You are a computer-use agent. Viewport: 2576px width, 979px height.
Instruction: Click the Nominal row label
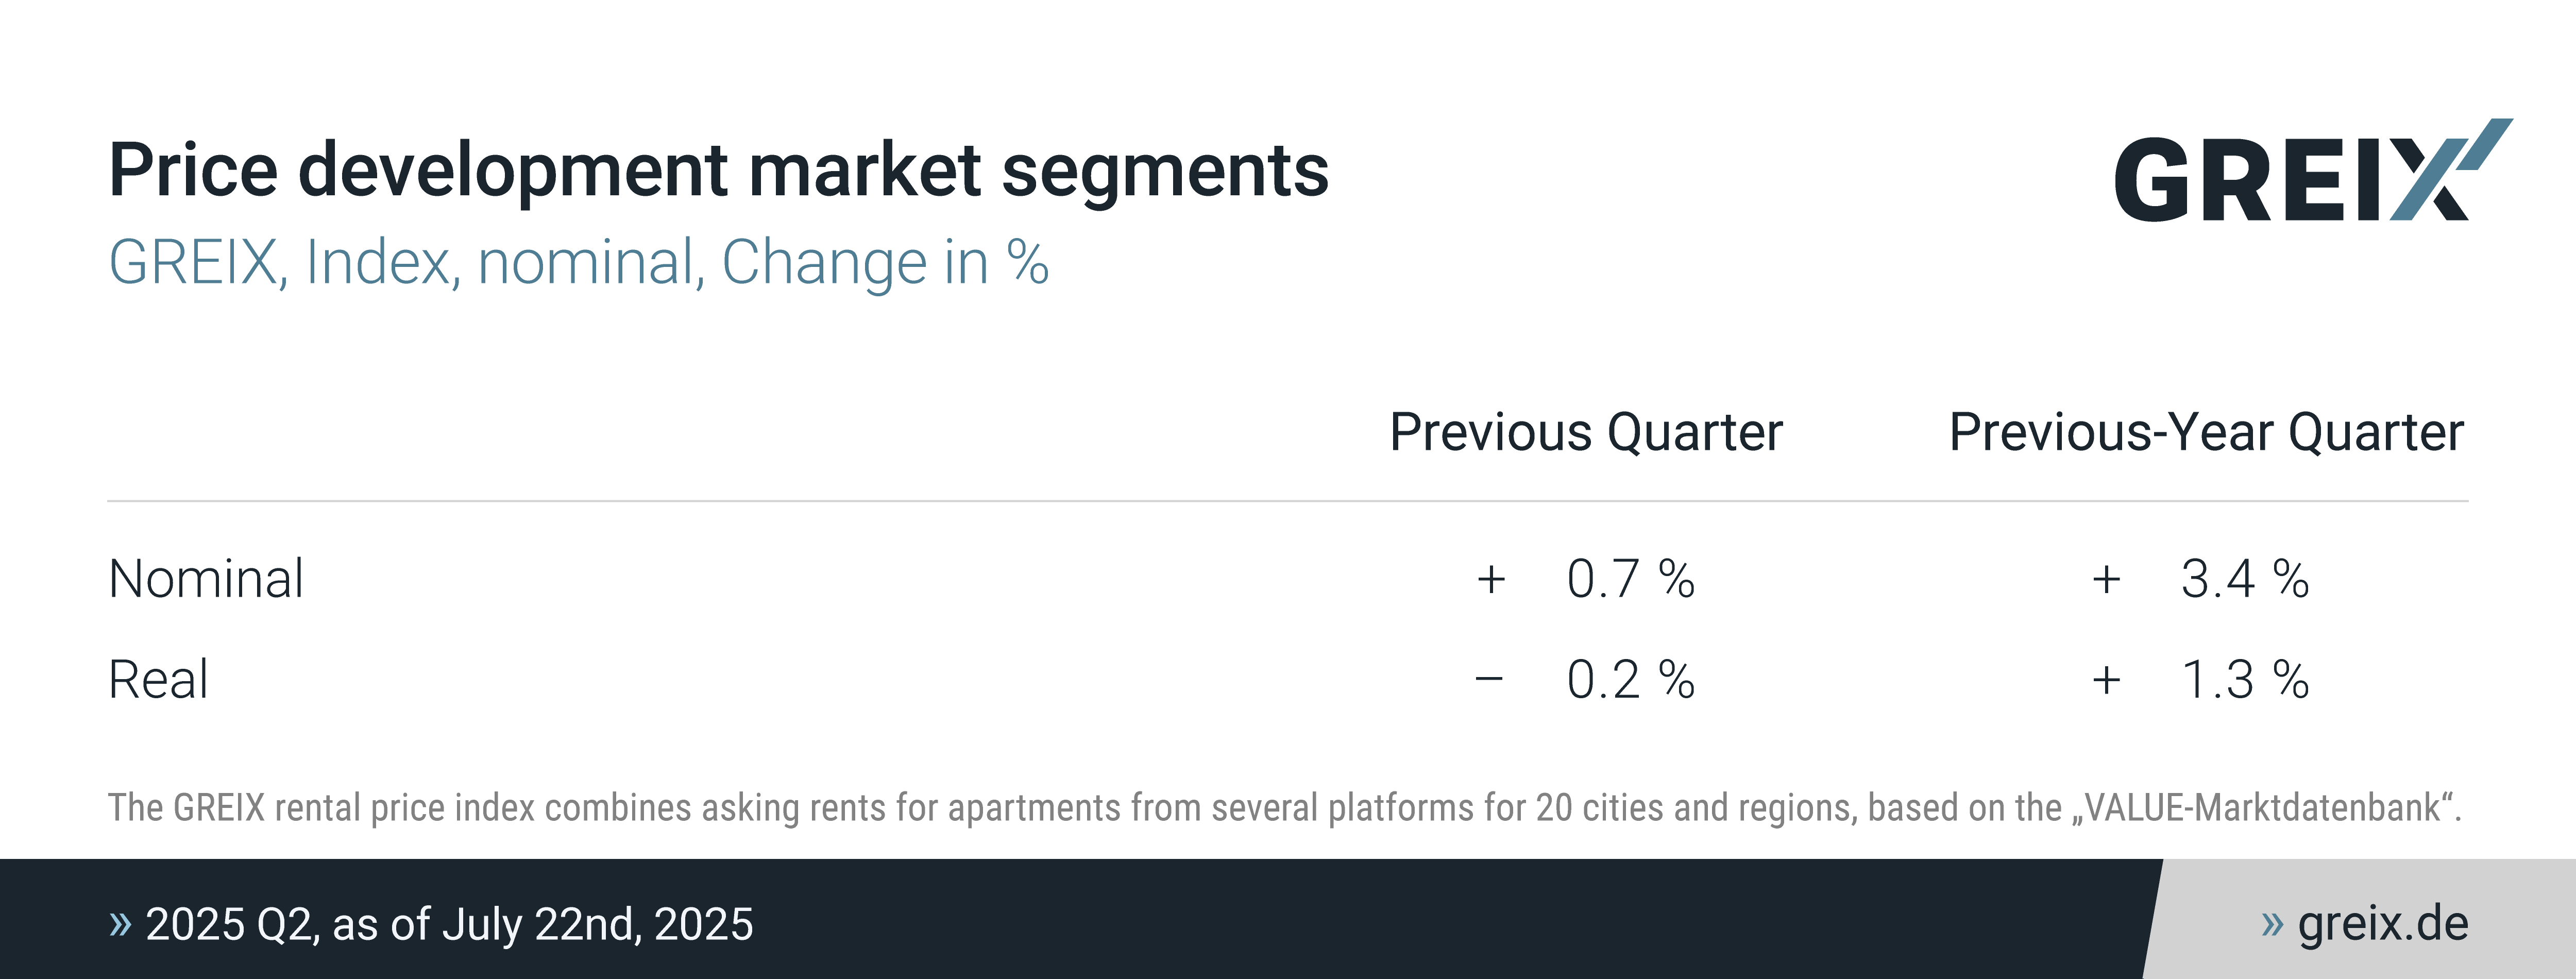point(206,579)
